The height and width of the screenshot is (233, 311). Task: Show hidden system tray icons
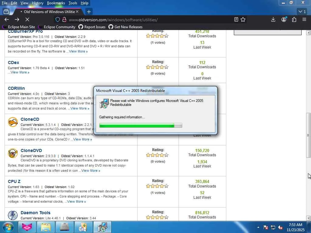(258, 227)
